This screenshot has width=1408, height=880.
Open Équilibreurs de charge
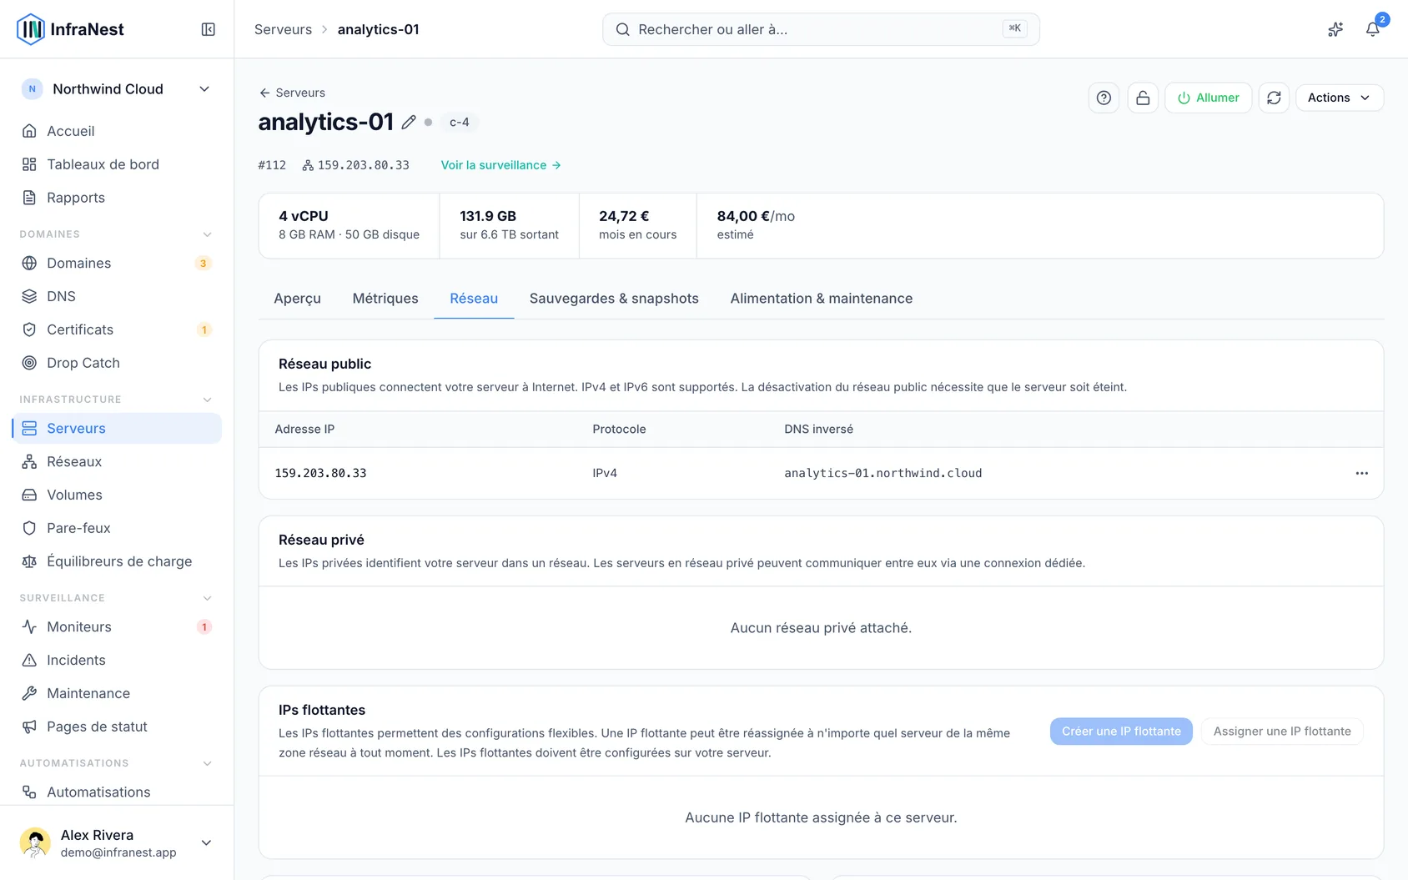(x=117, y=561)
